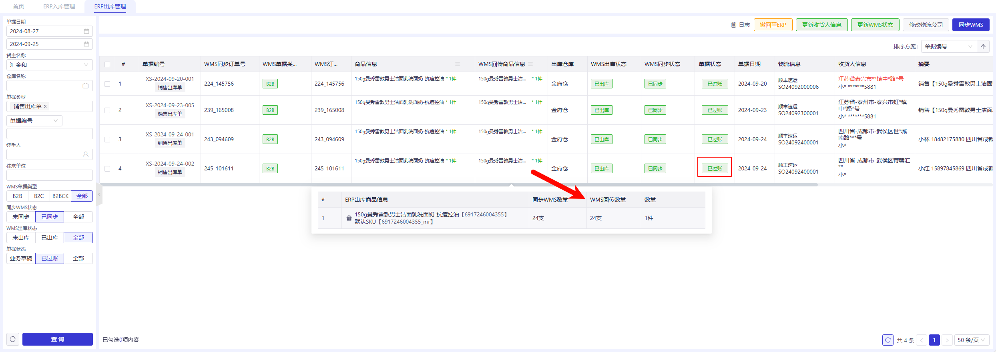Select 已同步 sync status filter

tap(50, 217)
